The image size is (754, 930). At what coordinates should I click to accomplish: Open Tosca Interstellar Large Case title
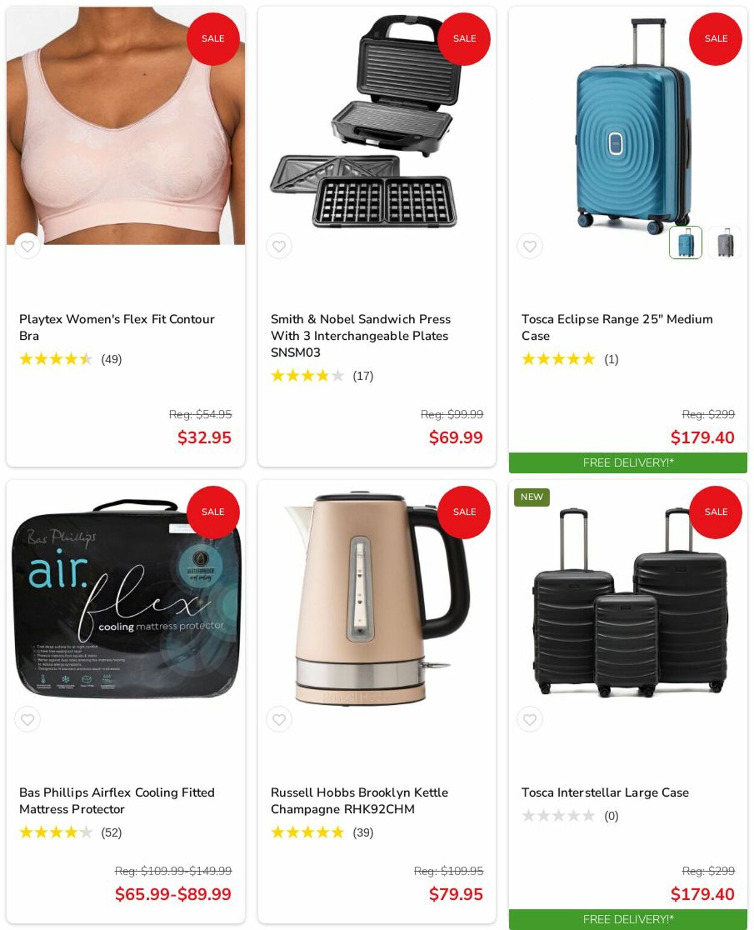(x=605, y=792)
